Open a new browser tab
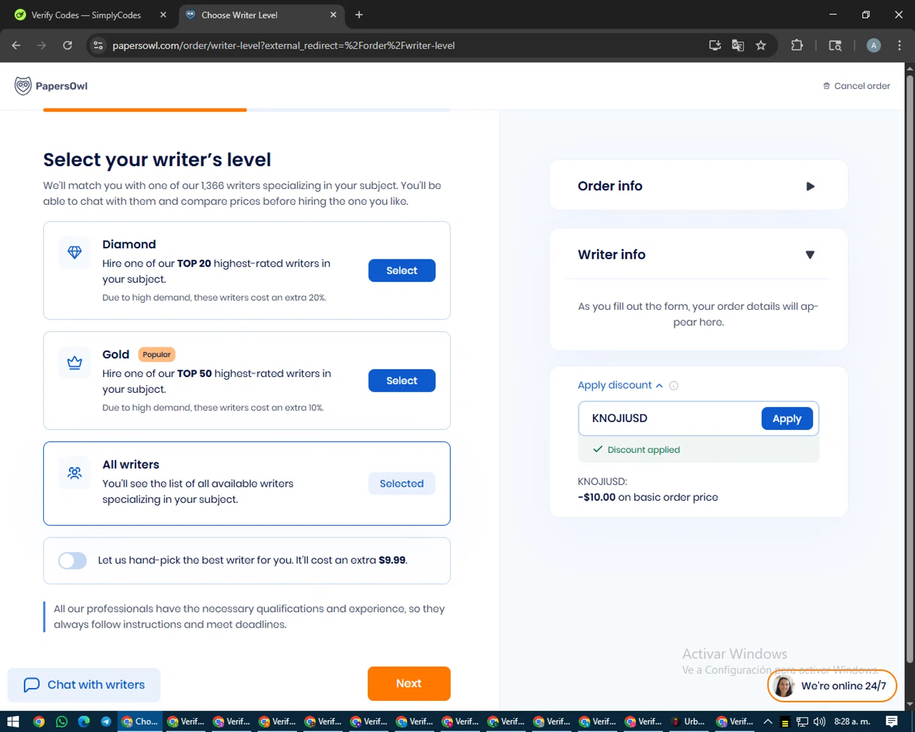 359,15
